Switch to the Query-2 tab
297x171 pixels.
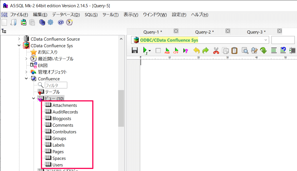[x=204, y=32]
